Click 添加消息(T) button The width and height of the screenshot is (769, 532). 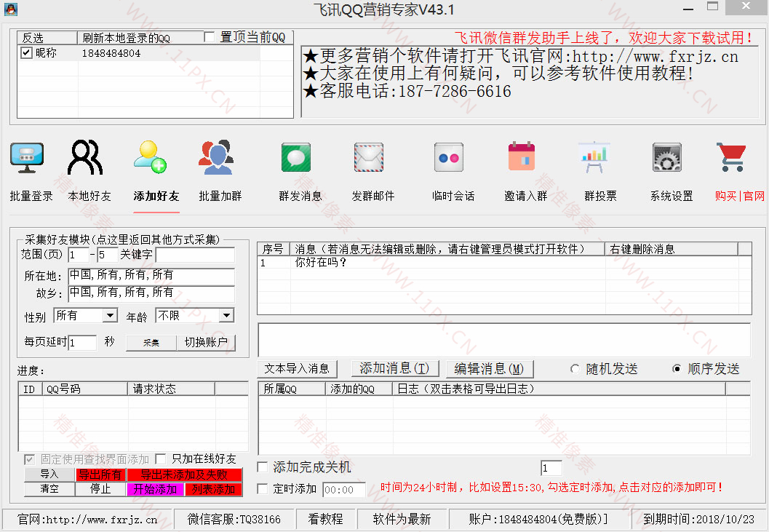coord(394,368)
